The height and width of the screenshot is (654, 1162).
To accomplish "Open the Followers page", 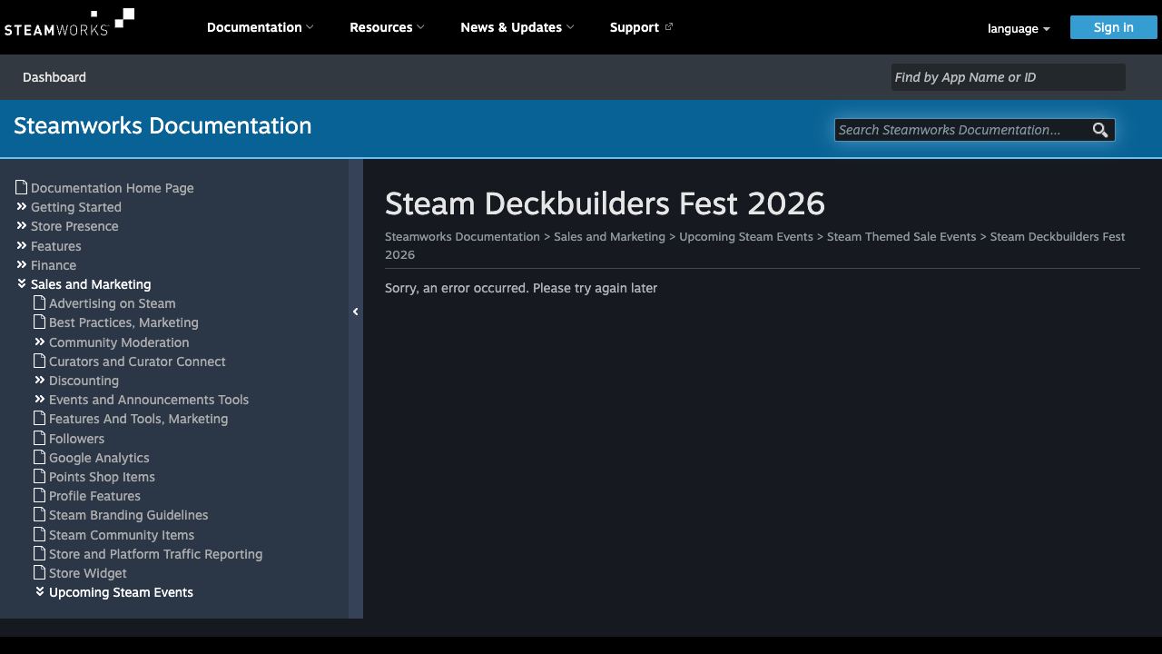I will (x=76, y=439).
